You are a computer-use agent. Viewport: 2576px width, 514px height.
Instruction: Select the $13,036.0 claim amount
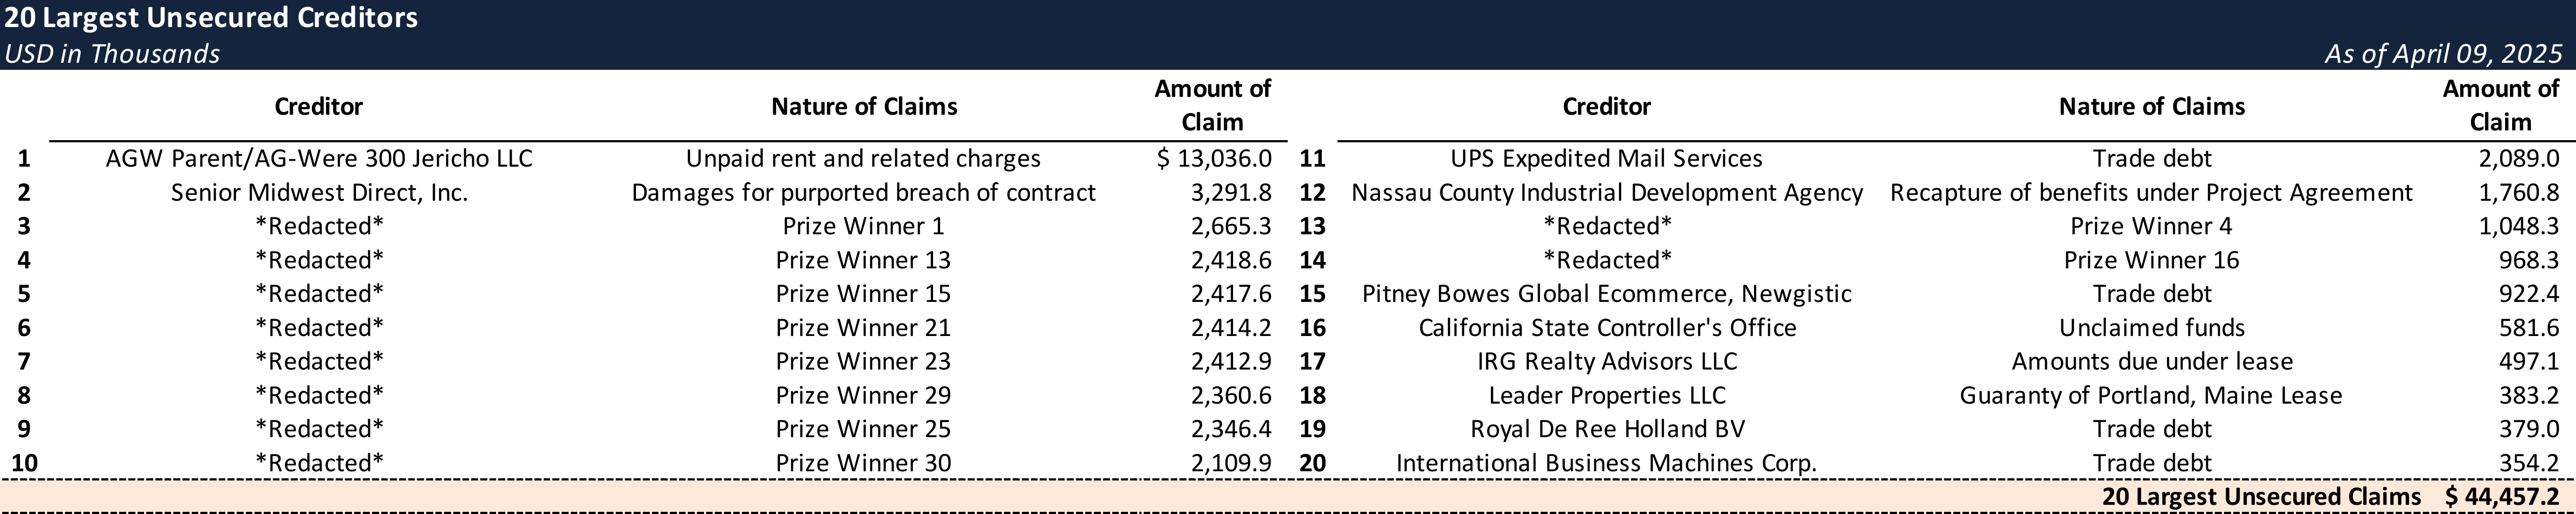(1213, 158)
